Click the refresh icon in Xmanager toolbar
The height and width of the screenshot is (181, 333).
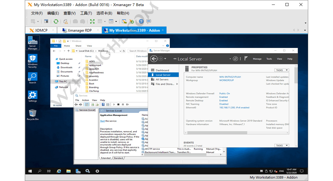(56, 21)
